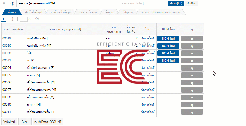Click จัดการไฟล์ link for row 00004
This screenshot has width=246, height=126.
pos(148,68)
